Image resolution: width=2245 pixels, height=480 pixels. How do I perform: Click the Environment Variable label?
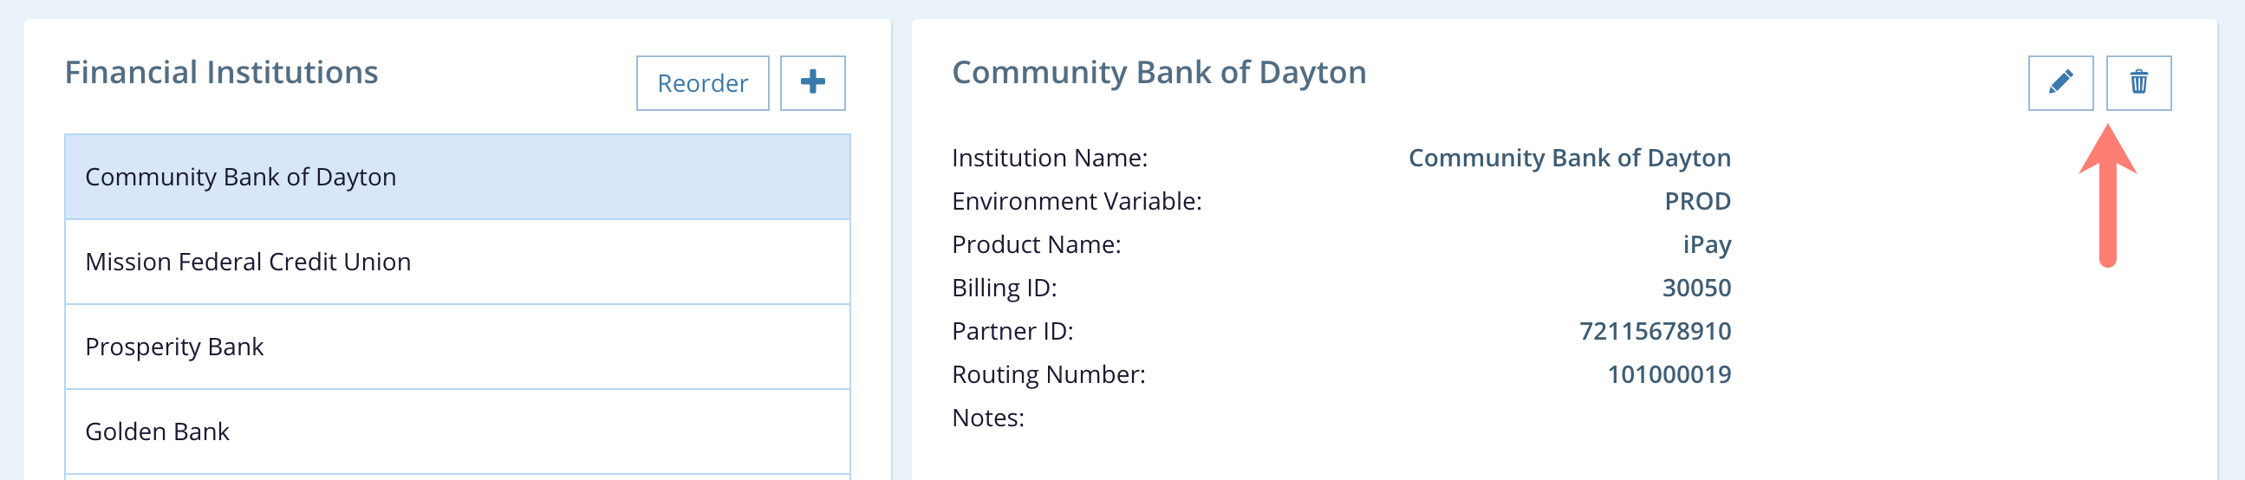(1077, 201)
